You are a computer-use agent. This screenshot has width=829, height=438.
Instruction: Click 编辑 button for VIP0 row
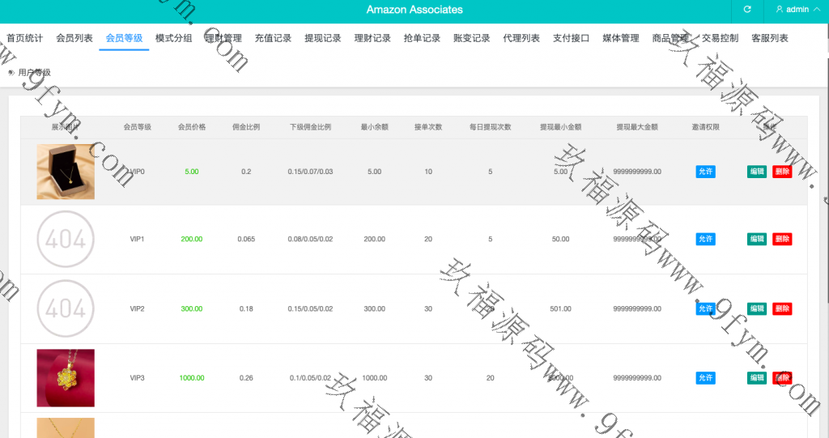(x=756, y=172)
